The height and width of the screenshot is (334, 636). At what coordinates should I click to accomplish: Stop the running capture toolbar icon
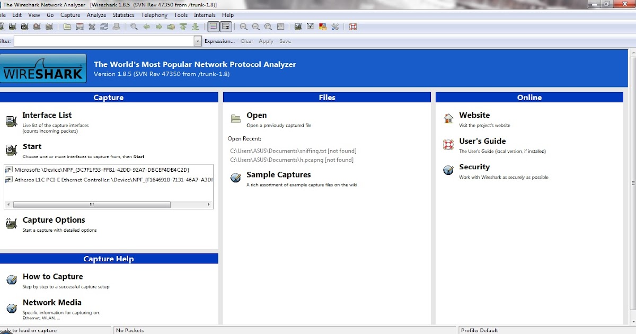37,27
